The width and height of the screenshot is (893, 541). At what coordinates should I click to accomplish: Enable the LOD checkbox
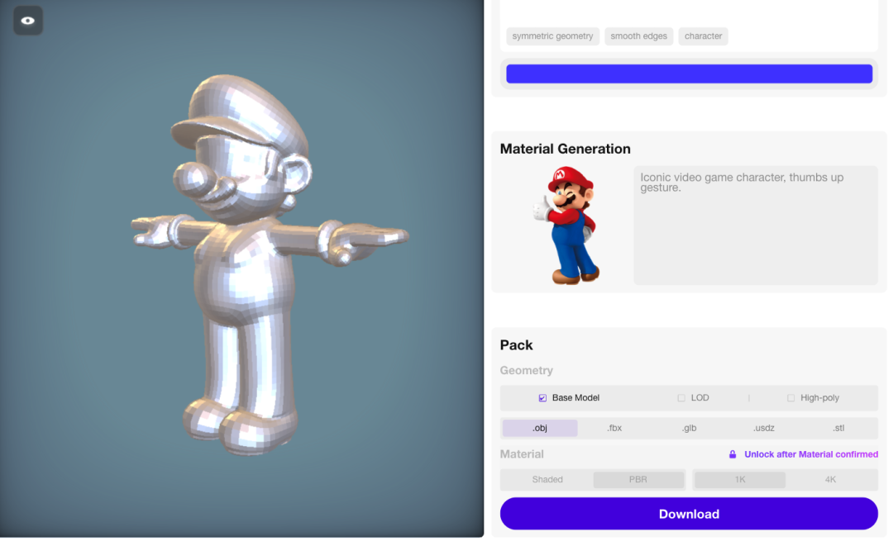(681, 398)
